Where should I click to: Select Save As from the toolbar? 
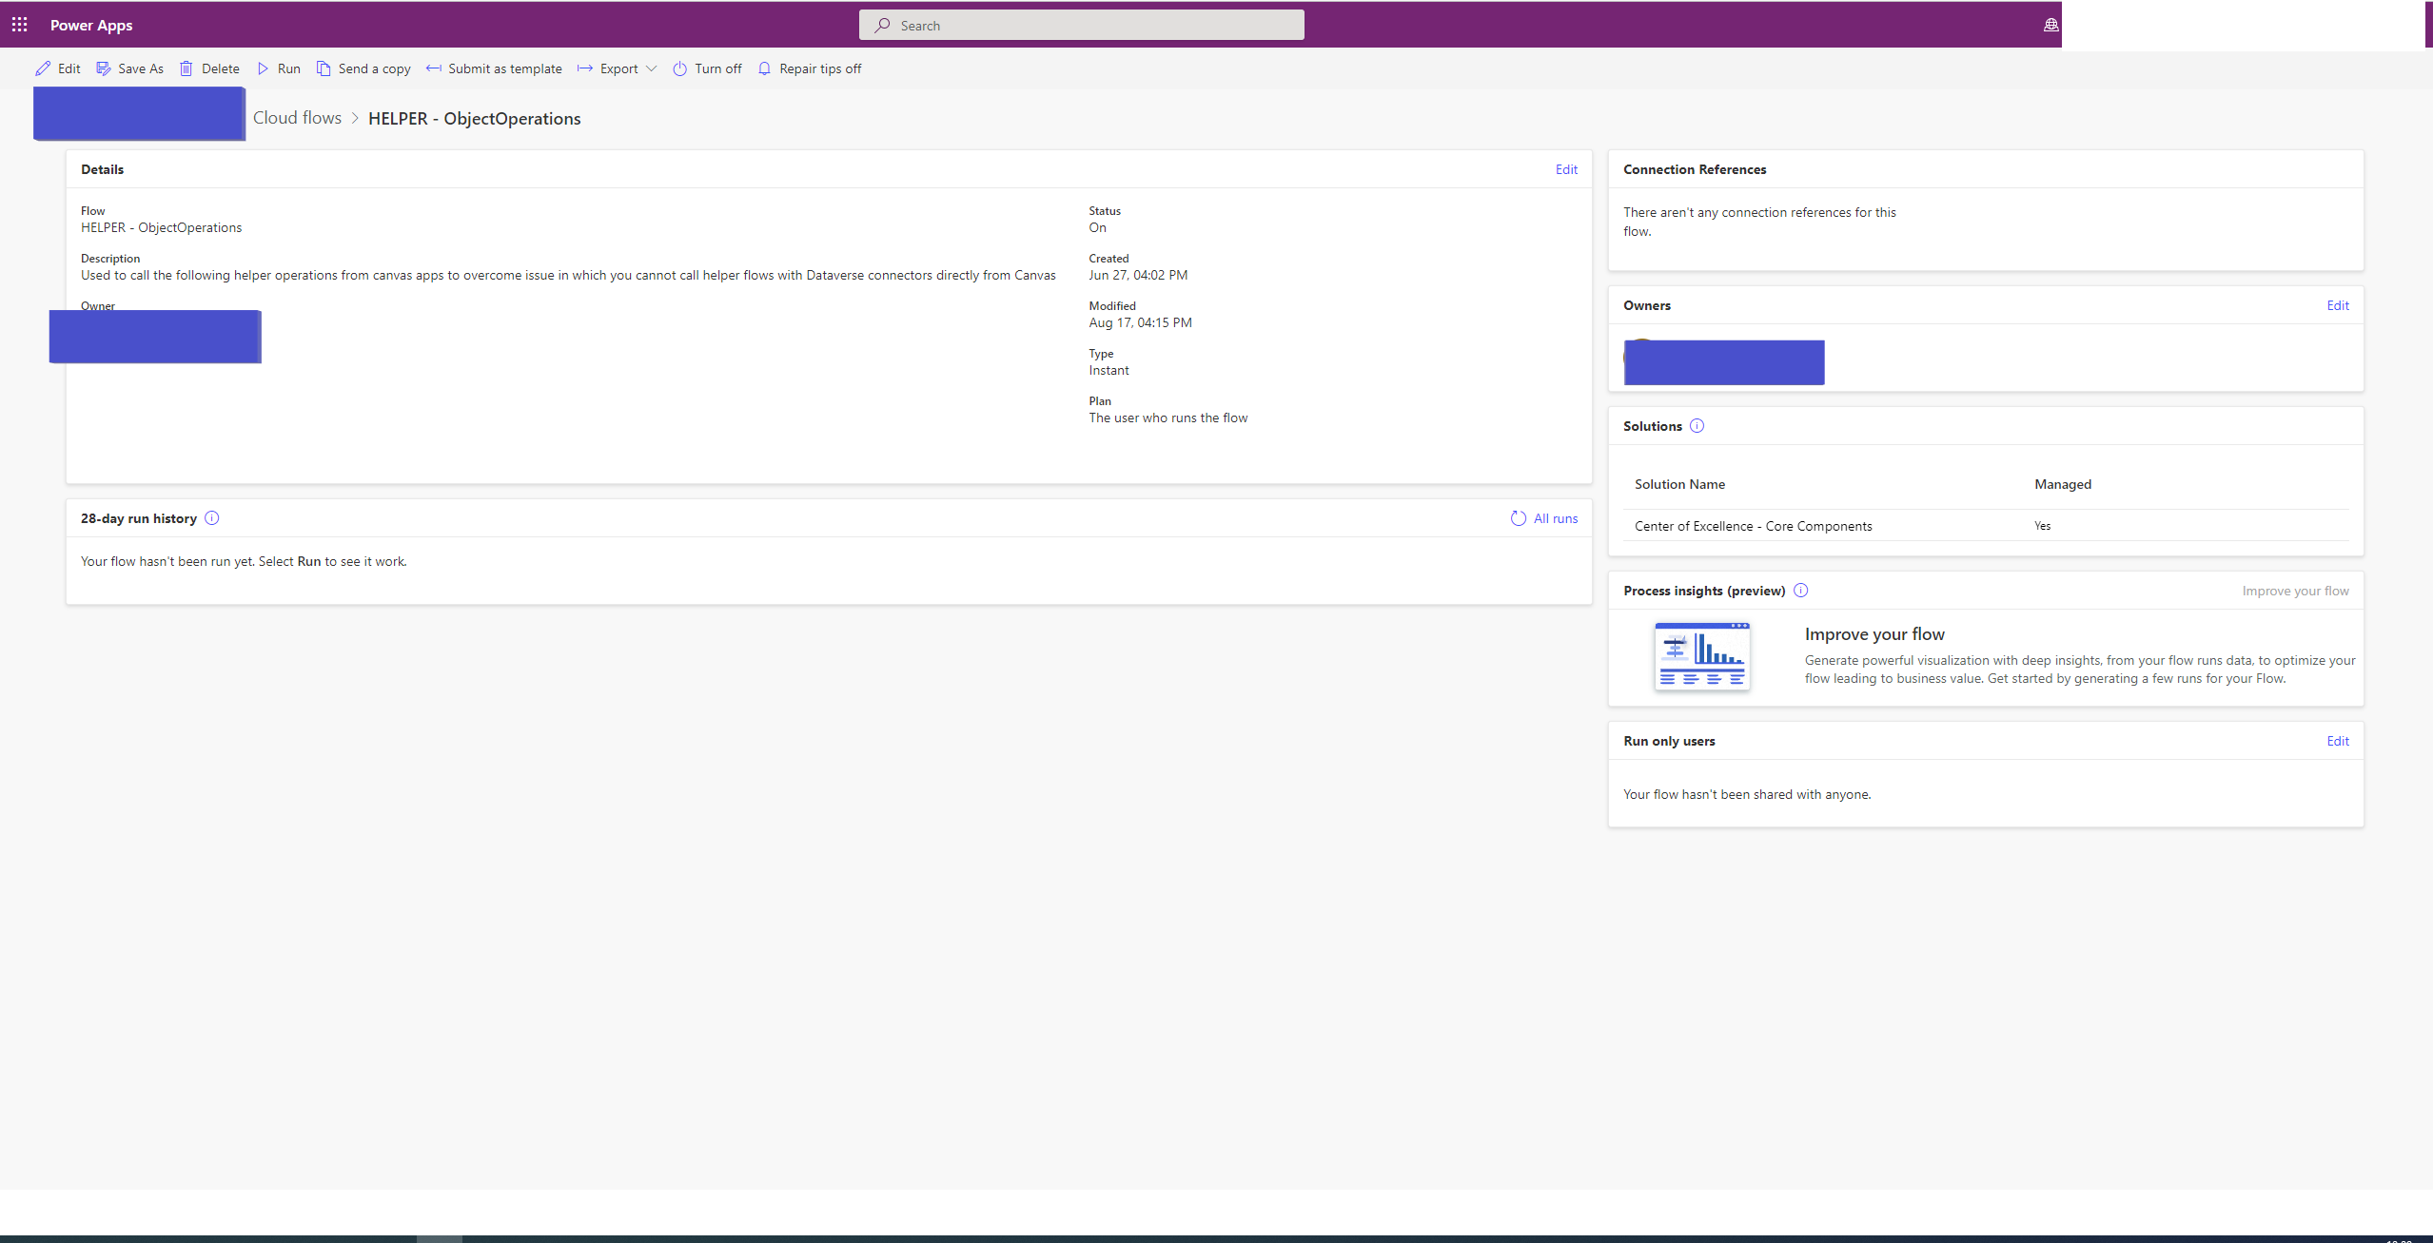130,68
